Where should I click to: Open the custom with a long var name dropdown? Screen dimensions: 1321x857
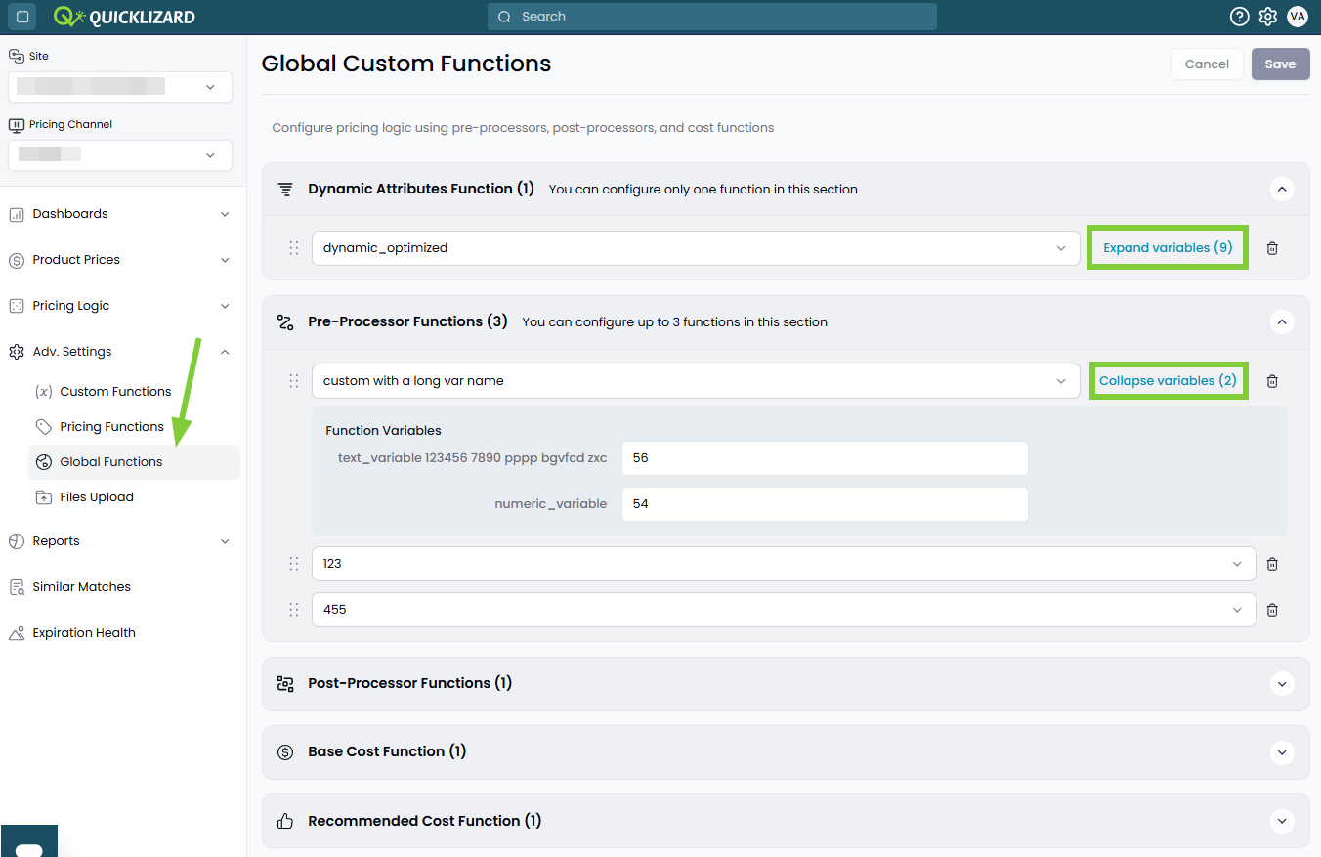click(x=696, y=381)
